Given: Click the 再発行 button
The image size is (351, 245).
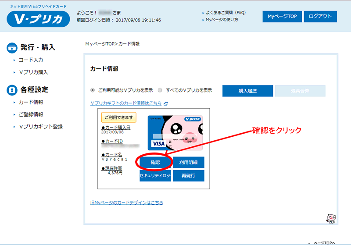Looking at the screenshot, I should pos(189,176).
